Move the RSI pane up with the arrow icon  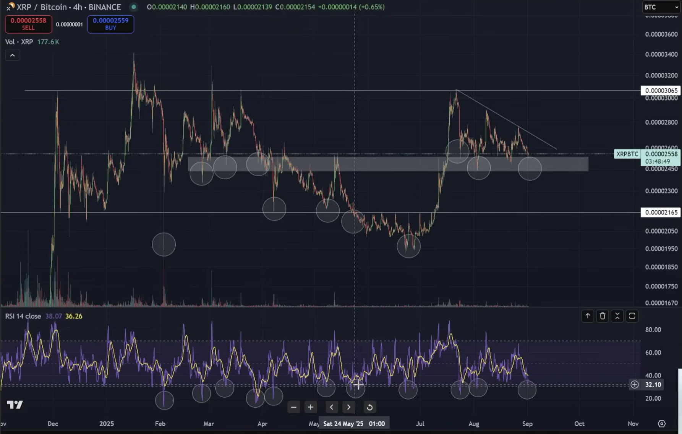coord(587,316)
